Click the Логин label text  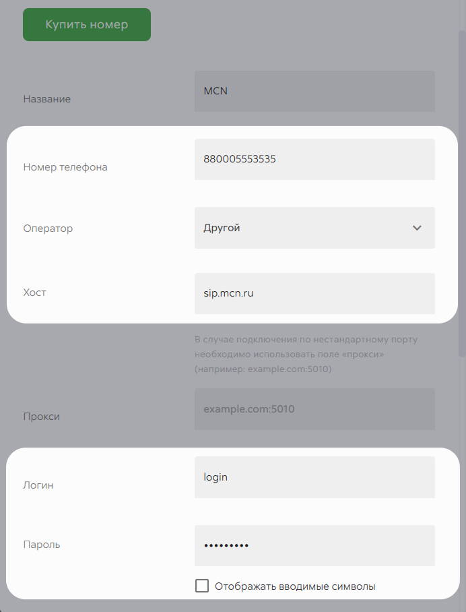(38, 485)
